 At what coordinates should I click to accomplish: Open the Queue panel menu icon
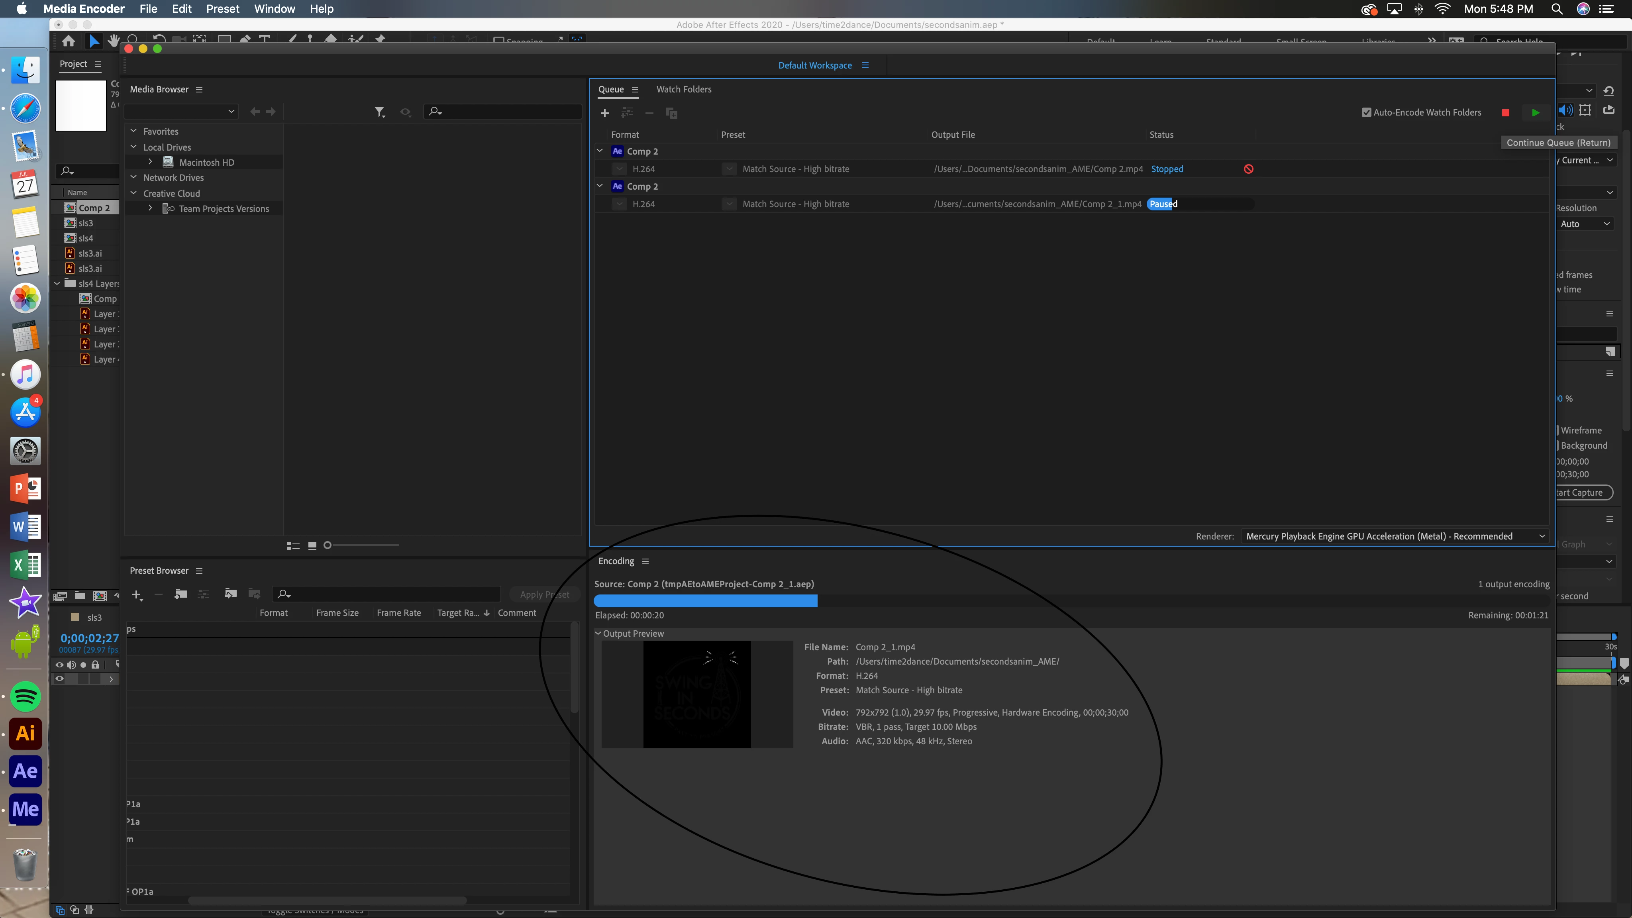(635, 89)
